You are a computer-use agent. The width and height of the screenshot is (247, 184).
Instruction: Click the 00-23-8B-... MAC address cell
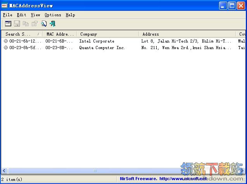point(59,48)
